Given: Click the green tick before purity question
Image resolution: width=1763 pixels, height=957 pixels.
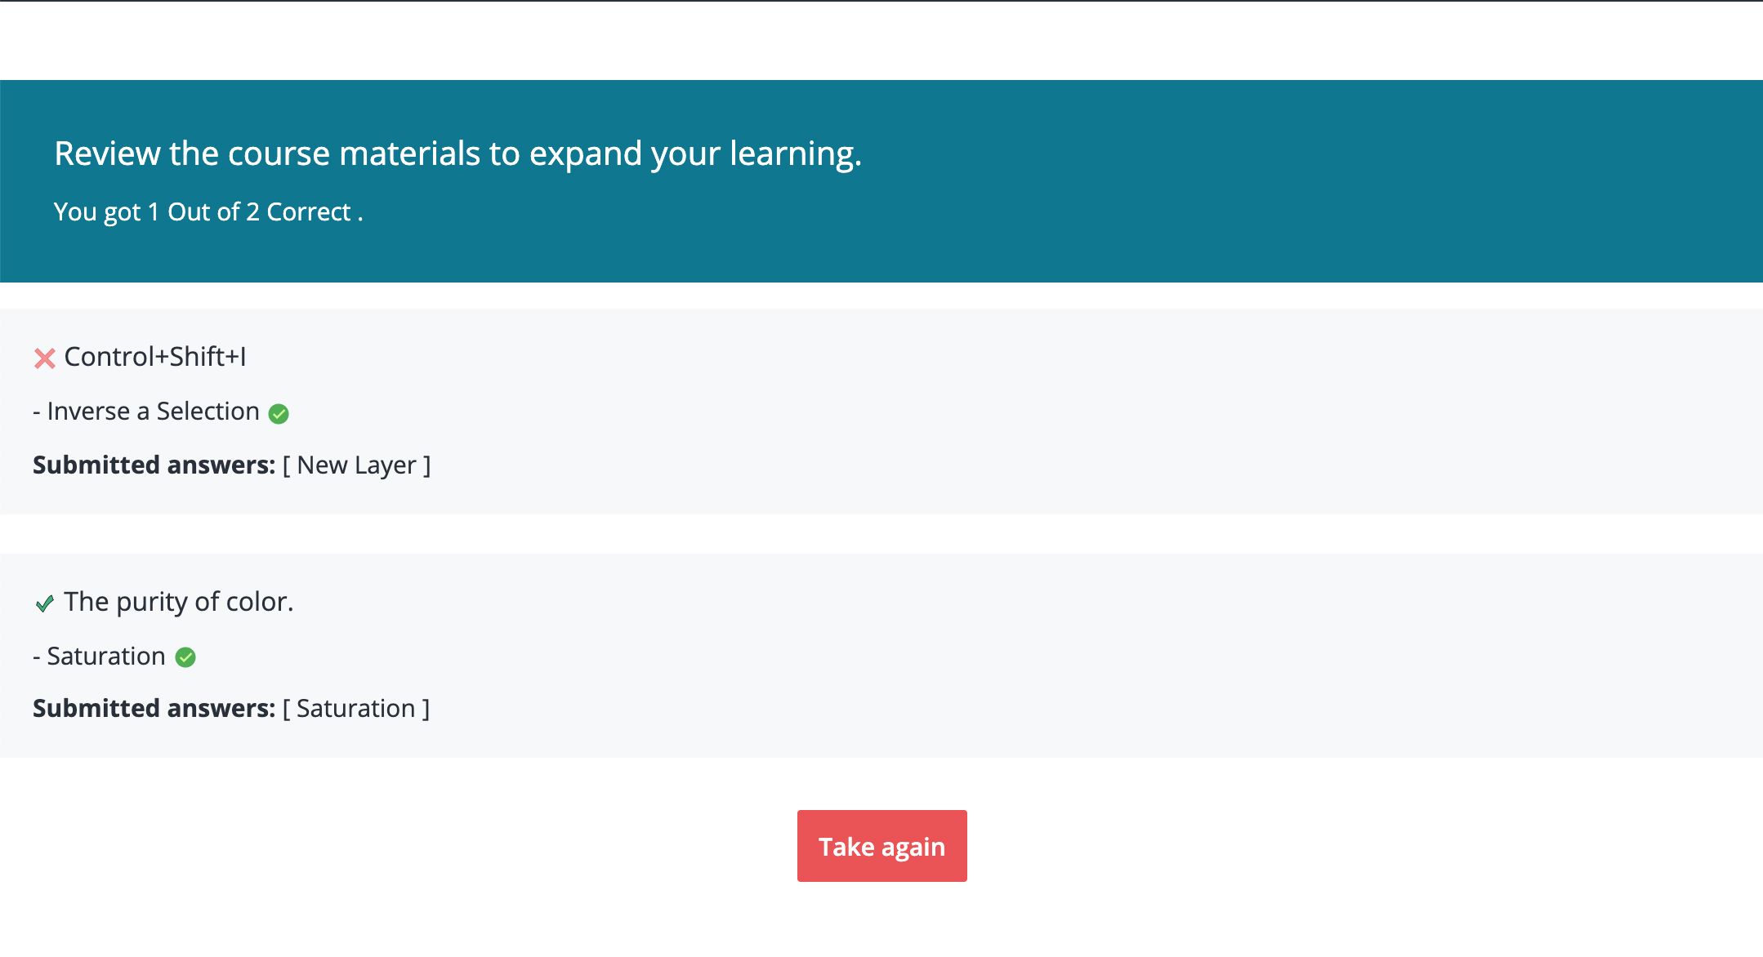Looking at the screenshot, I should click(44, 603).
